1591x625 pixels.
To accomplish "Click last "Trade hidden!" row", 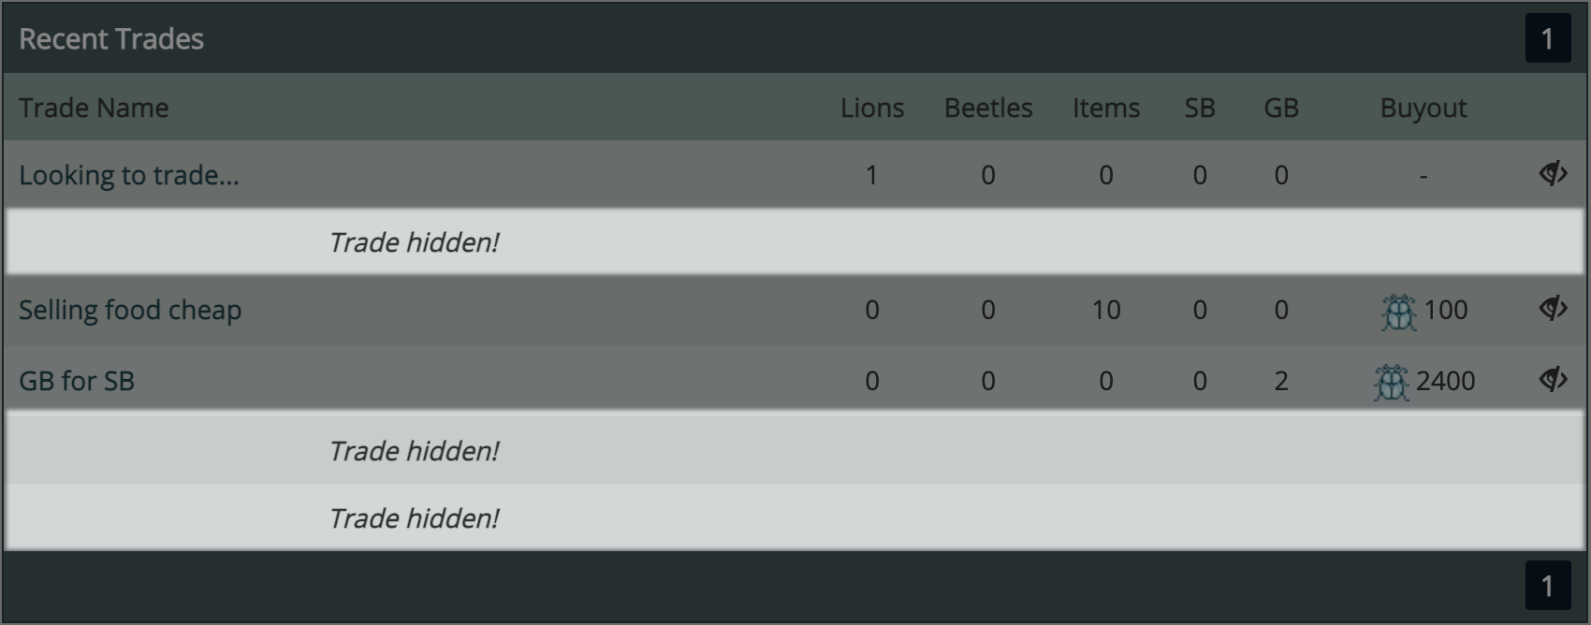I will tap(795, 517).
